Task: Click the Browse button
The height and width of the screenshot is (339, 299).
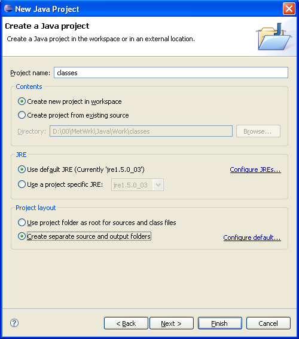Action: [258, 131]
